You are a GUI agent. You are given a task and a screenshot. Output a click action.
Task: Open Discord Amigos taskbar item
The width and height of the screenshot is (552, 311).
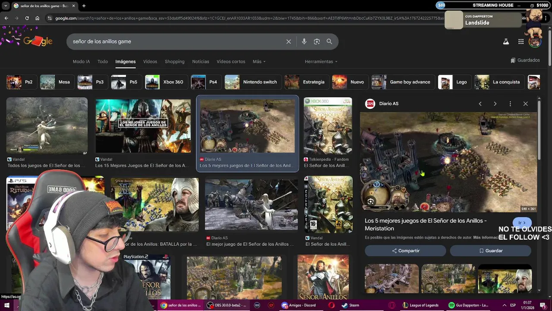point(298,305)
